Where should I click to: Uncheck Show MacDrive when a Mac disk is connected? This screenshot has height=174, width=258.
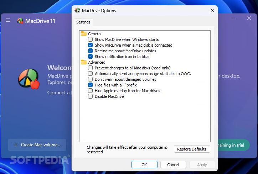click(x=90, y=45)
